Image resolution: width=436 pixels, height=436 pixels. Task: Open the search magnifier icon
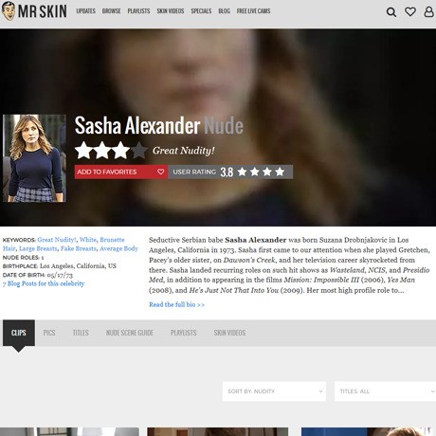[391, 12]
